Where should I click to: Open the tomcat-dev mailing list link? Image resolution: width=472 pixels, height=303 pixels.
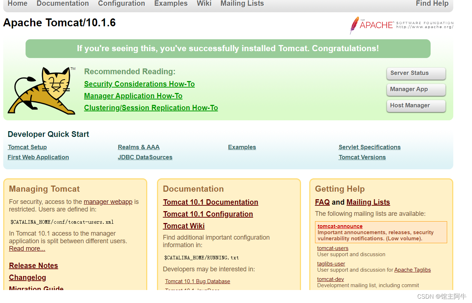(x=331, y=279)
